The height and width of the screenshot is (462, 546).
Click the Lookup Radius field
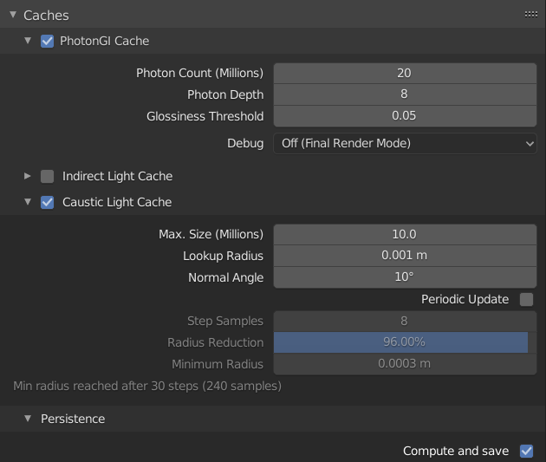click(x=405, y=256)
